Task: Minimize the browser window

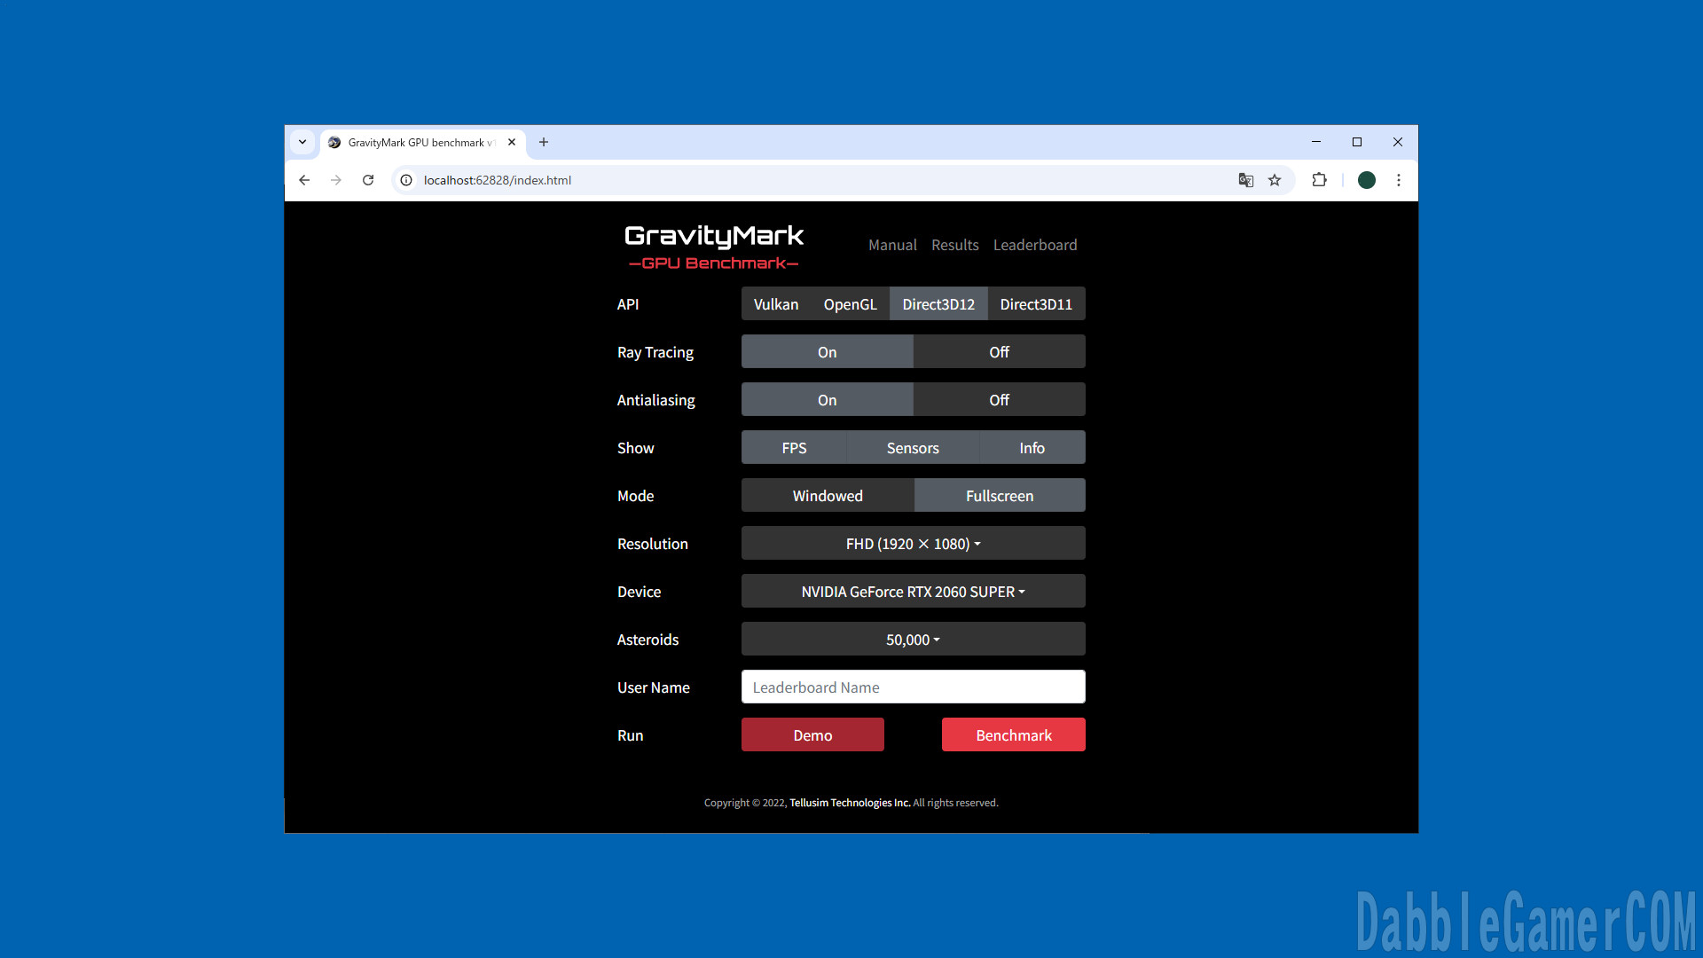Action: coord(1316,142)
